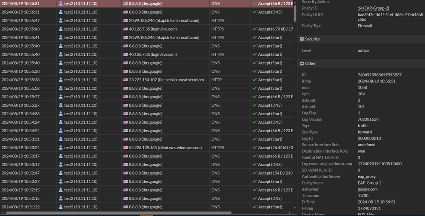
Task: Collapse the Other section
Action: pyautogui.click(x=302, y=63)
